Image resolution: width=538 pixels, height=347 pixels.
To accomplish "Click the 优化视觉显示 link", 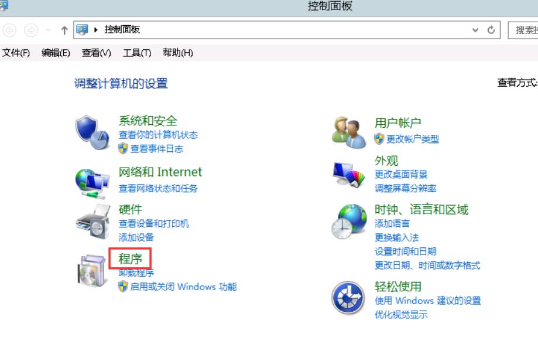I will point(401,314).
